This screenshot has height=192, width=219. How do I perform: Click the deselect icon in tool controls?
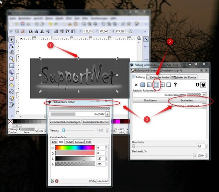point(22,32)
